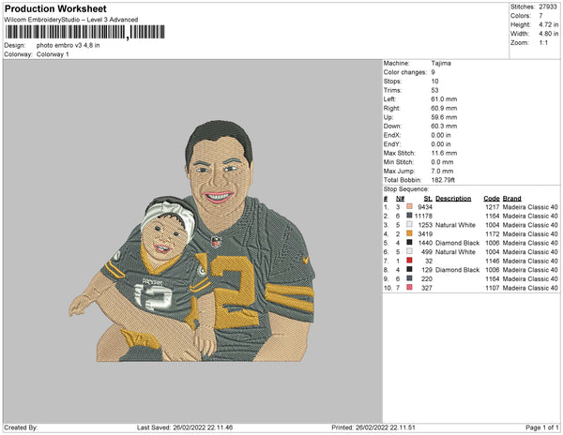This screenshot has height=435, width=563.
Task: Click the 'N#' column header
Action: pyautogui.click(x=400, y=199)
